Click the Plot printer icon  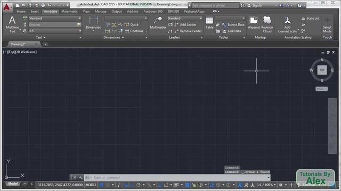click(x=43, y=5)
